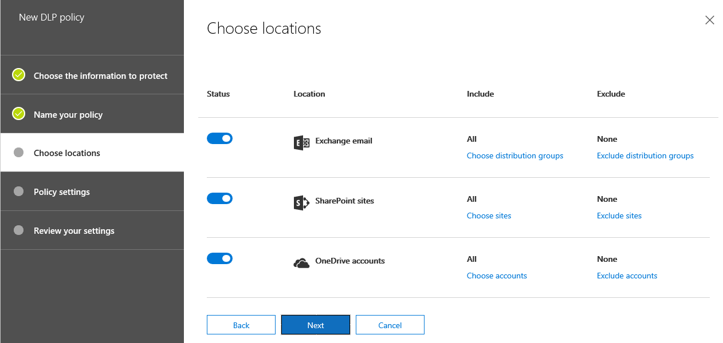Click the Next button

315,324
